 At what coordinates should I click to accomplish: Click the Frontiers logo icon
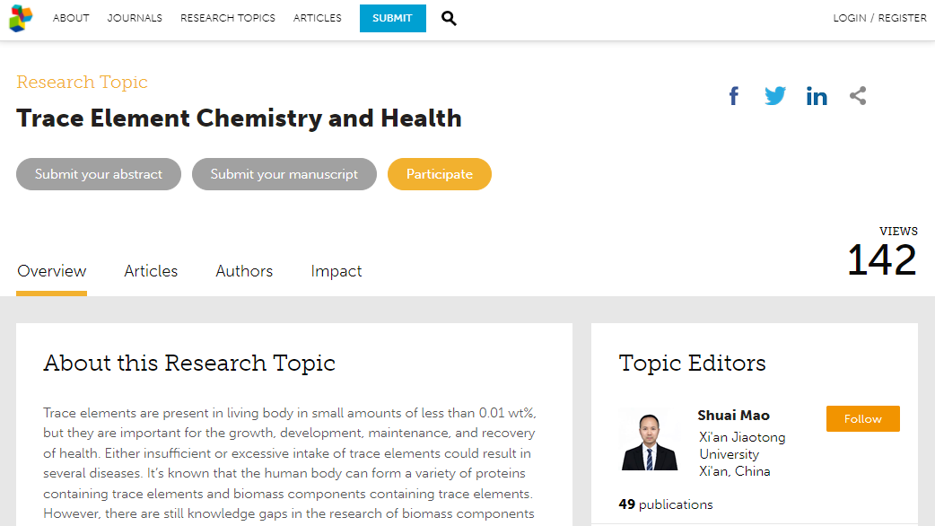coord(21,18)
